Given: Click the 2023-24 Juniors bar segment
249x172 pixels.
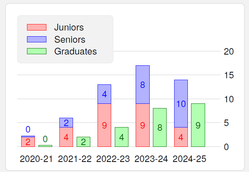Looking at the screenshot, I should coord(142,125).
